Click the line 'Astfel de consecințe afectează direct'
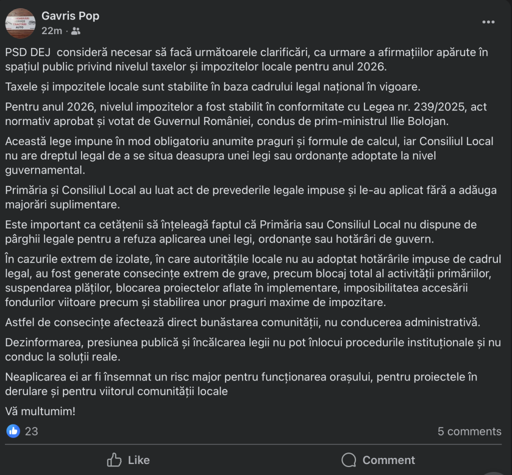Image resolution: width=512 pixels, height=475 pixels. point(242,322)
